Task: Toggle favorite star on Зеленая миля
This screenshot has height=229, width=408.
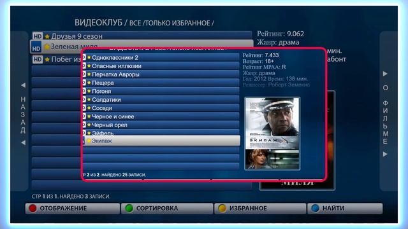Action: coord(47,47)
